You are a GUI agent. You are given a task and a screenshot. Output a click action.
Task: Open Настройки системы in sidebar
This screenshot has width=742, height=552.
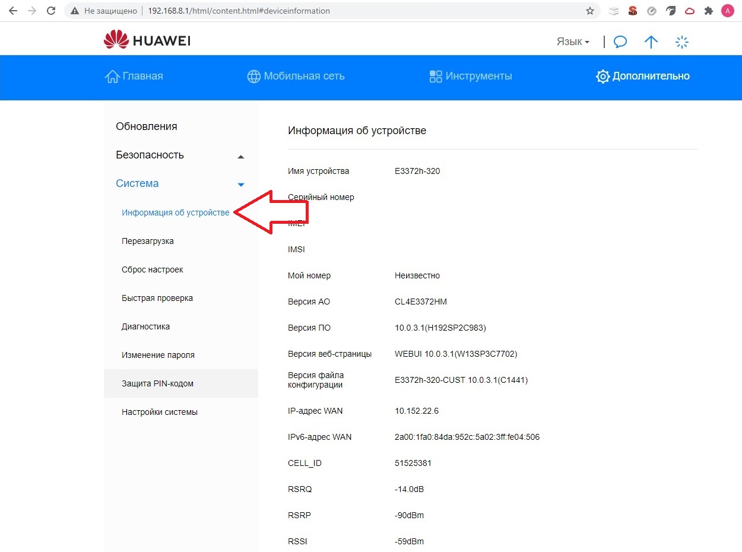pos(160,412)
